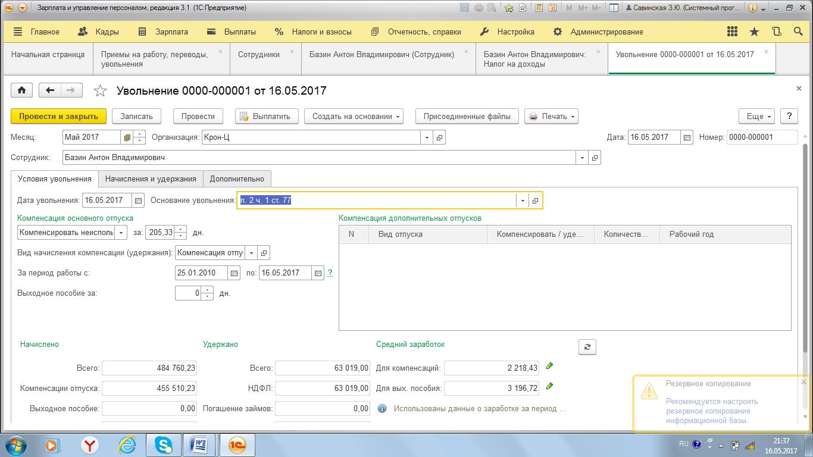
Task: Click the Выплатить button
Action: (x=265, y=116)
